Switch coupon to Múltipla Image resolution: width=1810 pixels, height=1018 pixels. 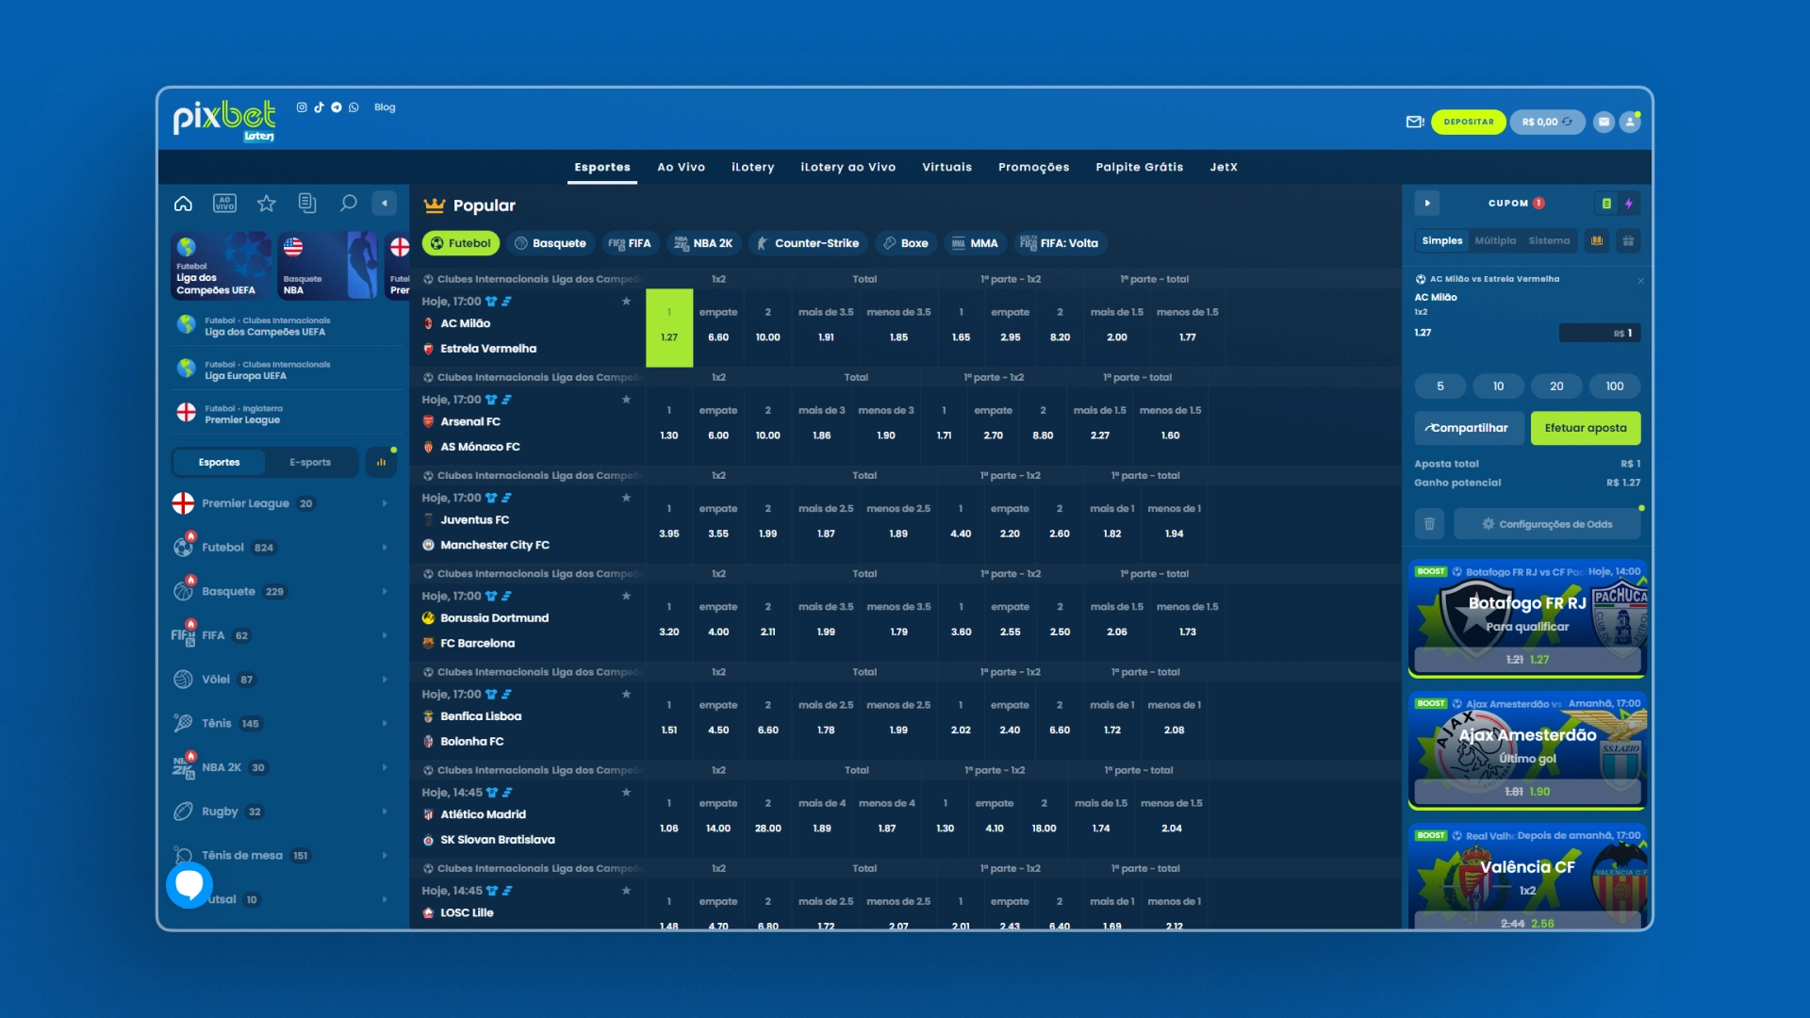(x=1495, y=241)
